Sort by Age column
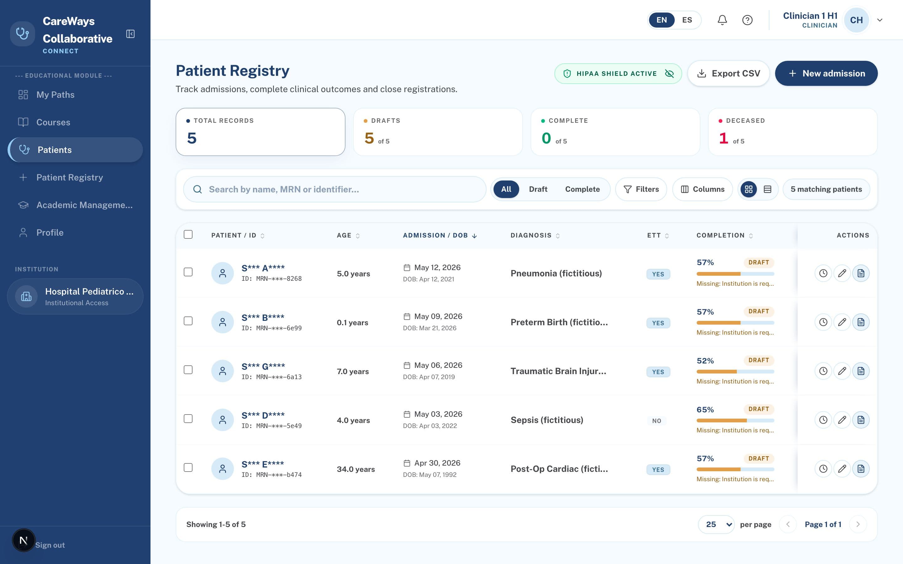The width and height of the screenshot is (903, 564). (348, 235)
